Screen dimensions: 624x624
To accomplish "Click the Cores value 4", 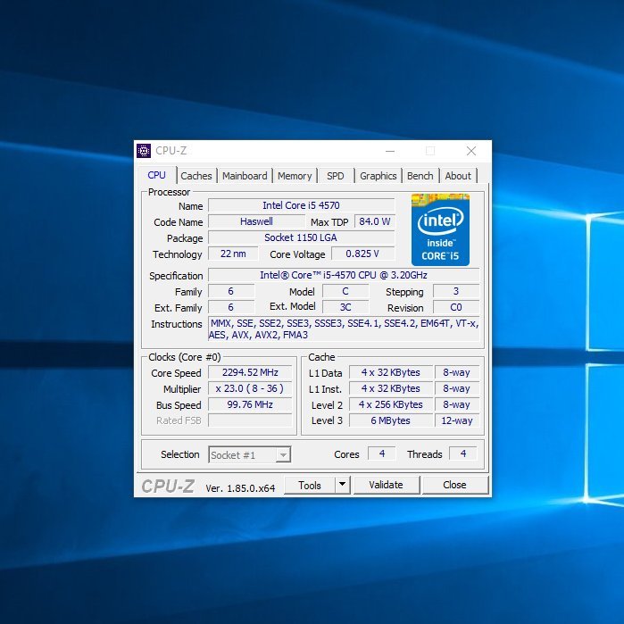I will point(382,453).
